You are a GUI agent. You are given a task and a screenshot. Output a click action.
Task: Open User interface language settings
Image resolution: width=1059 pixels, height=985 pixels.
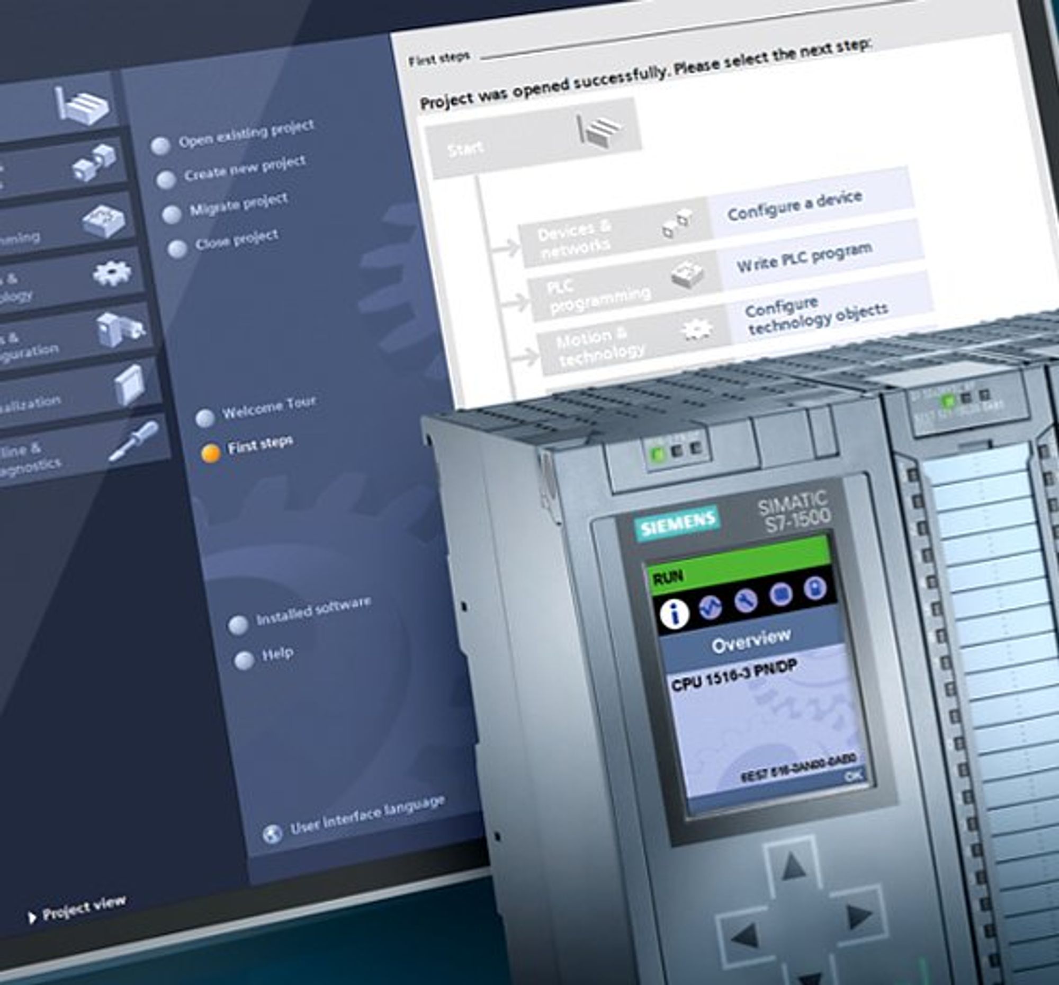point(367,816)
